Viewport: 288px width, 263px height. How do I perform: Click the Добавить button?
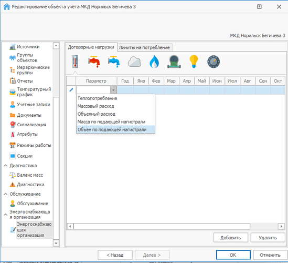point(231,238)
